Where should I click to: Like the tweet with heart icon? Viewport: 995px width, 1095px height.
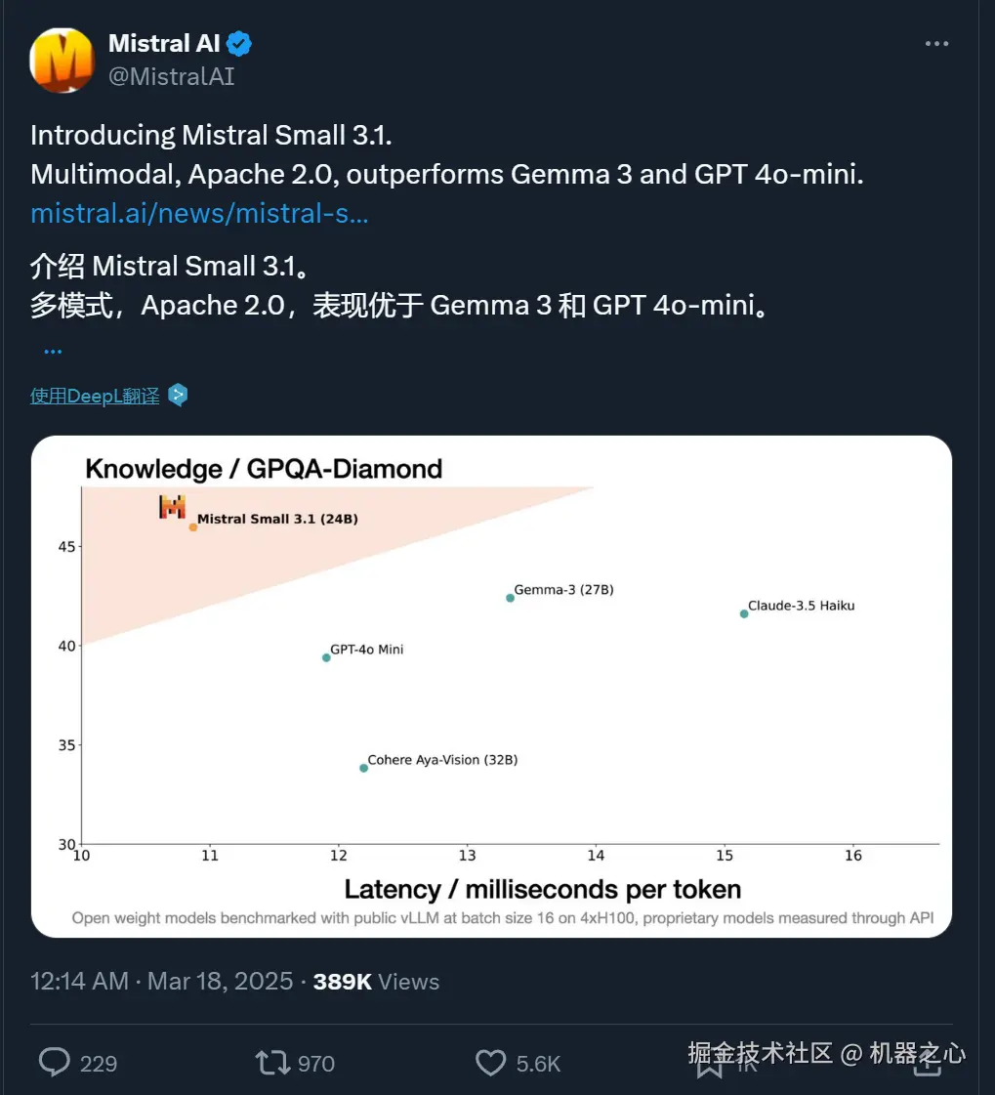pyautogui.click(x=491, y=1062)
